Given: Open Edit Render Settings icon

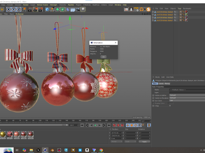Looking at the screenshot, I should 41,9.
